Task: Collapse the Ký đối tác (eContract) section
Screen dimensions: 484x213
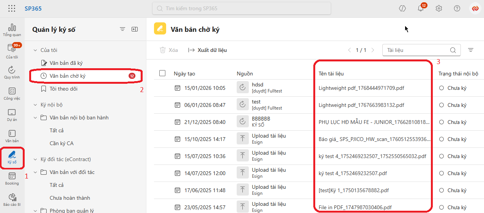Action: point(35,159)
